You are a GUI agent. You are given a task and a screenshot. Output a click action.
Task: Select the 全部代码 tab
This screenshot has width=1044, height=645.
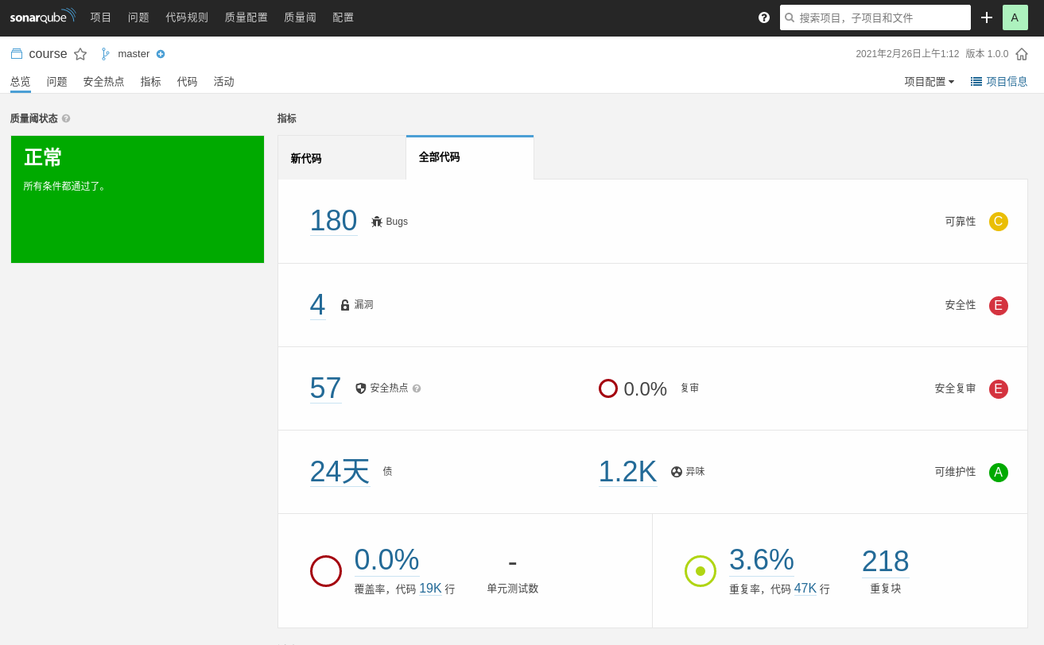[470, 157]
